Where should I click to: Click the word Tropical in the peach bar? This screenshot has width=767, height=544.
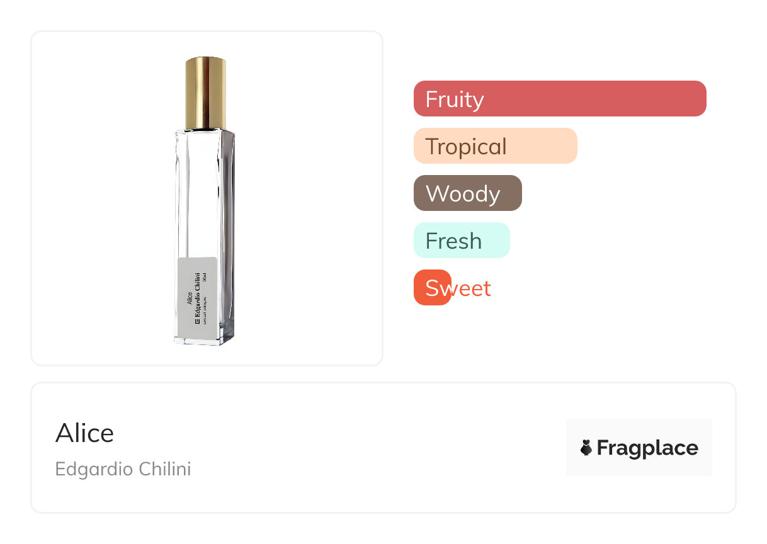[x=465, y=146]
